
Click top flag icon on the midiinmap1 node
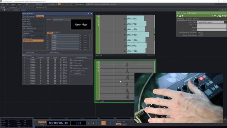coord(98,62)
